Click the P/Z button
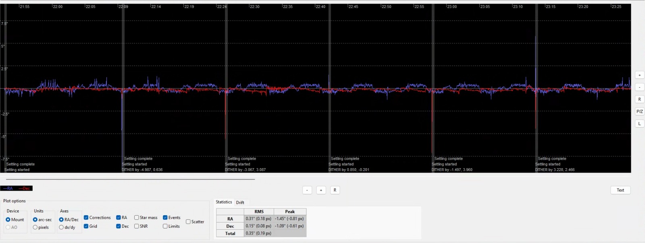645x243 pixels. click(639, 111)
